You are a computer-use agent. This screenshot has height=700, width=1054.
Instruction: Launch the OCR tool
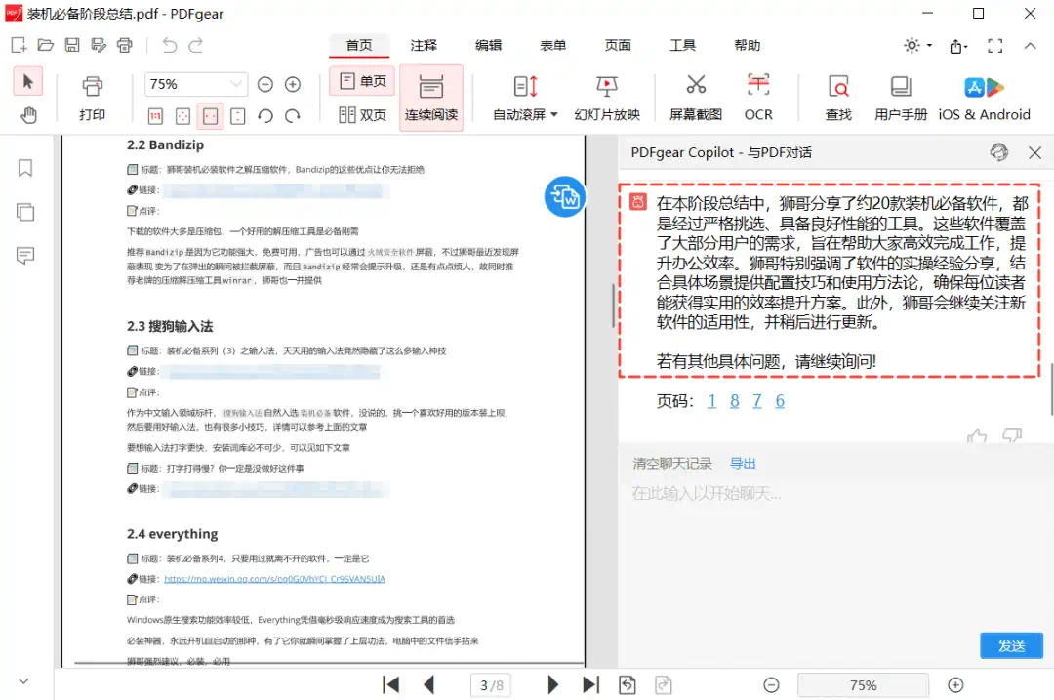(x=758, y=99)
